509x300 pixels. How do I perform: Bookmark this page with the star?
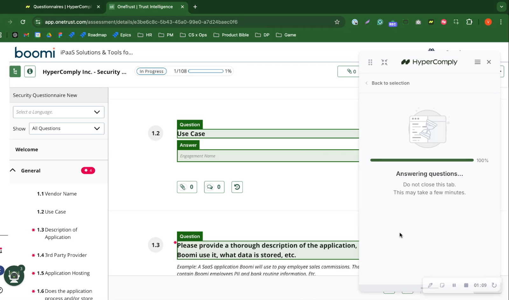337,22
